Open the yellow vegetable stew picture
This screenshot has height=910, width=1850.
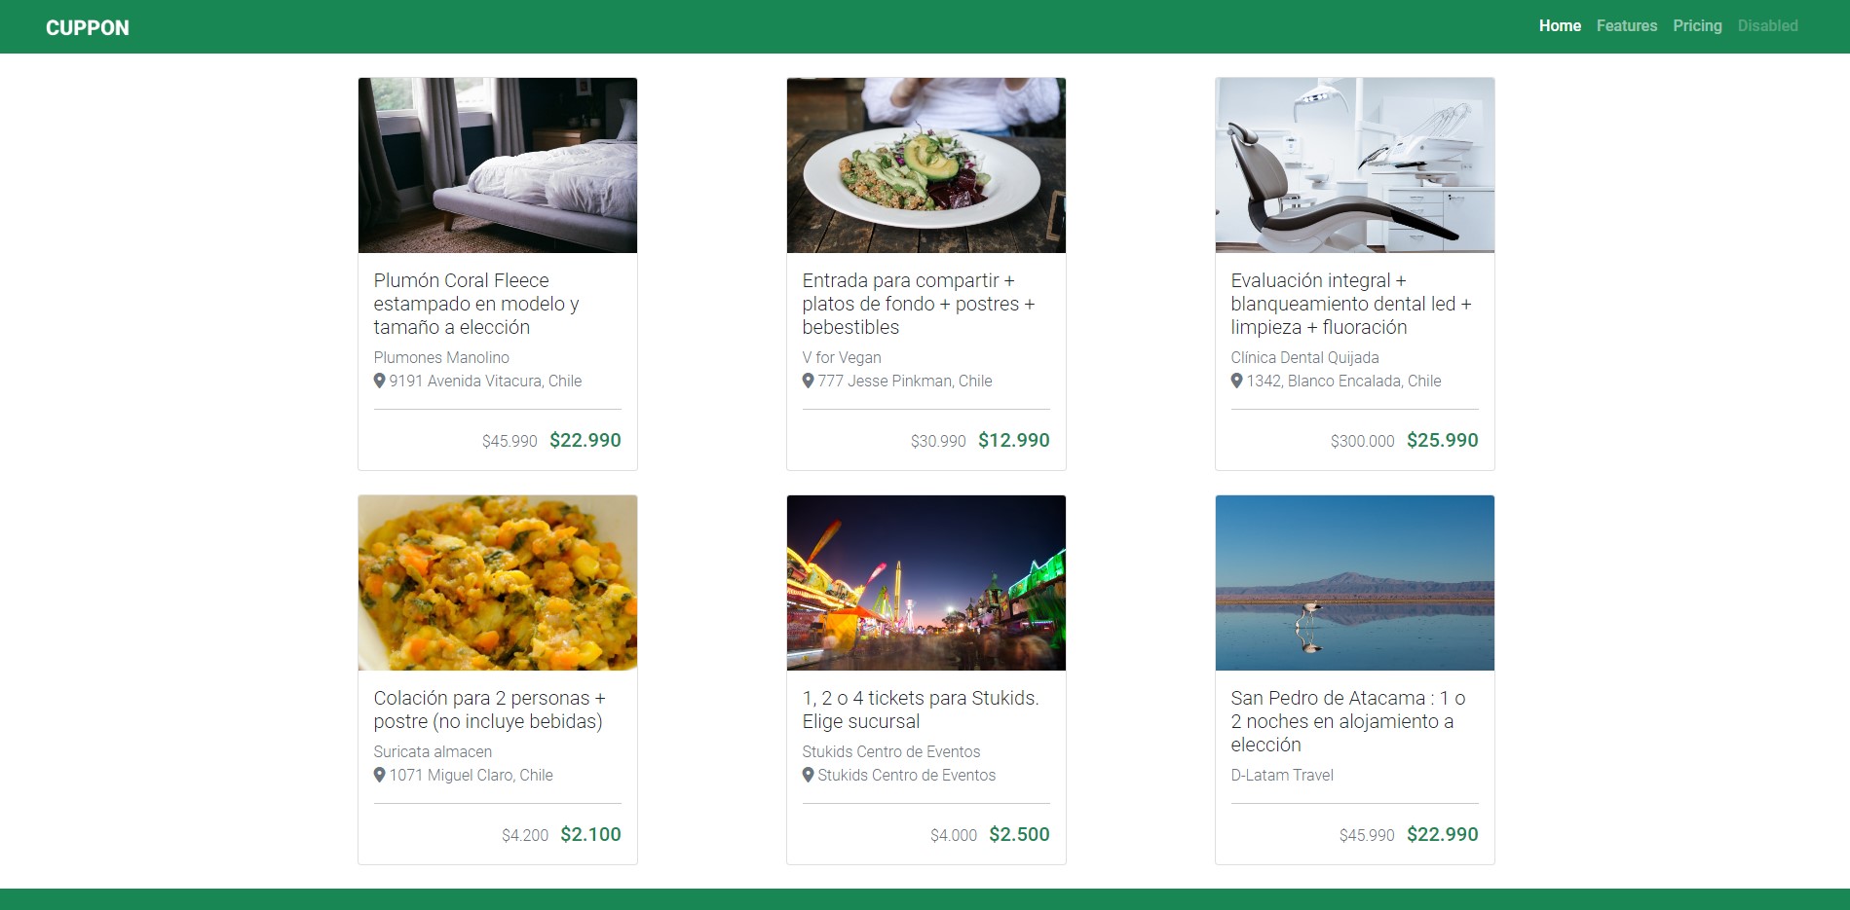[498, 583]
